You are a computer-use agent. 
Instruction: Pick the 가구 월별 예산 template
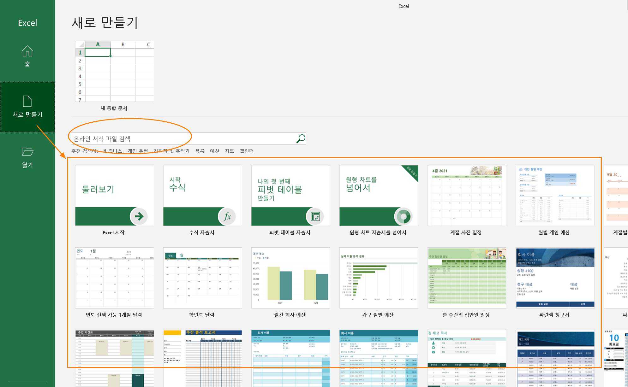pyautogui.click(x=379, y=278)
